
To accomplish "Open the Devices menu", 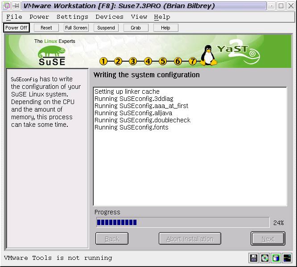I will 109,17.
